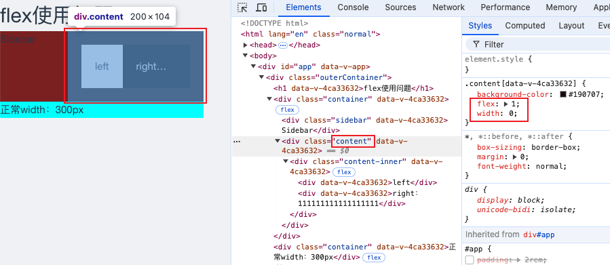This screenshot has width=610, height=265.
Task: Expand the margin: 0 shorthand triangle
Action: pos(515,157)
